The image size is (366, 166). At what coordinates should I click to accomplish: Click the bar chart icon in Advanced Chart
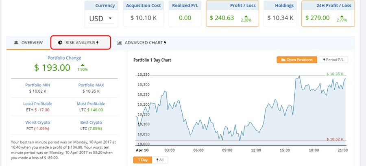[x=119, y=42]
